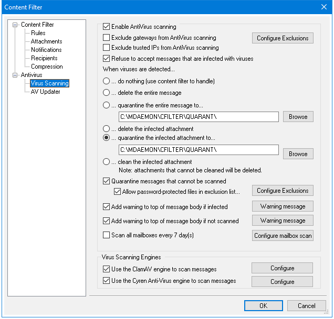Select Compression in the sidebar tree
The width and height of the screenshot is (334, 319).
click(x=47, y=67)
